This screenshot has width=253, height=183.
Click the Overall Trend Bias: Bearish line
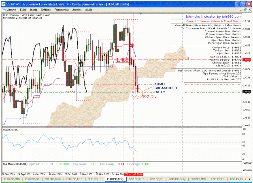click(x=208, y=26)
